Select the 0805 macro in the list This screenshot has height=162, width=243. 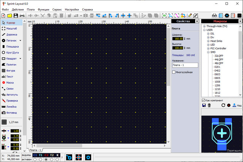217,78
